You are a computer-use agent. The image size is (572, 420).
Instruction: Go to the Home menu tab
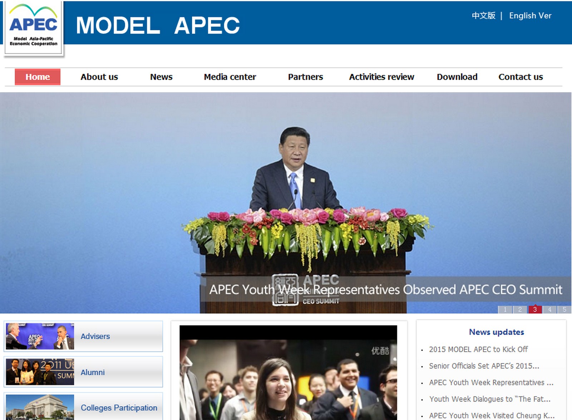pyautogui.click(x=38, y=77)
